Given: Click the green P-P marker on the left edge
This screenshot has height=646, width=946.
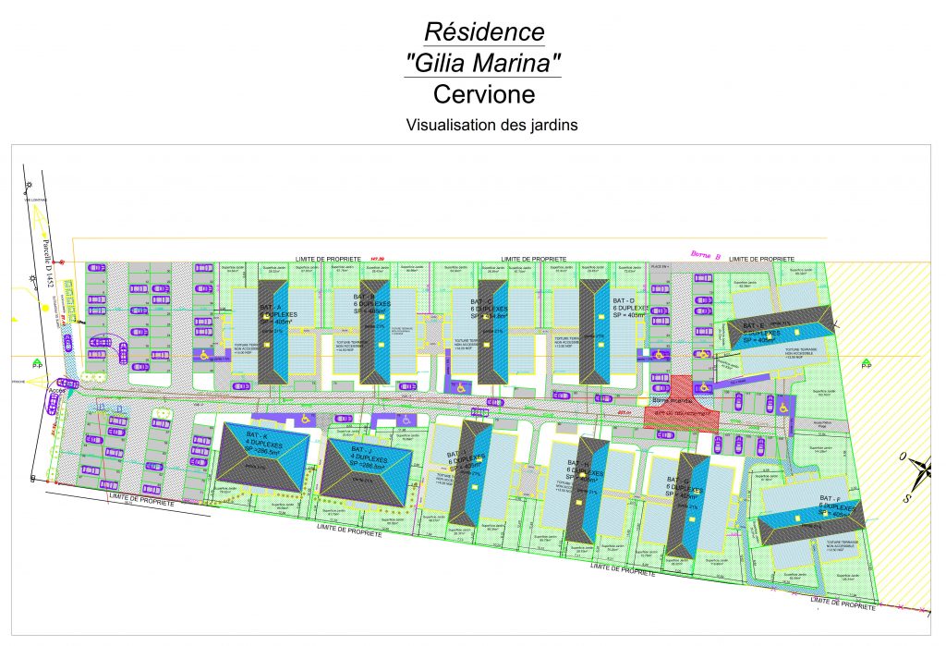Looking at the screenshot, I should pos(36,362).
